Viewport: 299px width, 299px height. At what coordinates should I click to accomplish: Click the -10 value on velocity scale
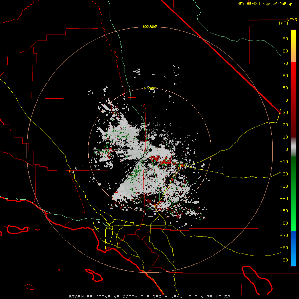284,162
